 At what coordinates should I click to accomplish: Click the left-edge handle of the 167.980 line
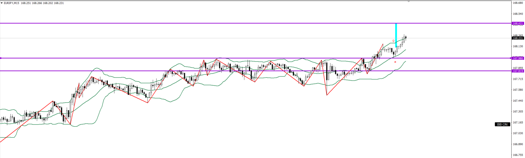click(1, 58)
